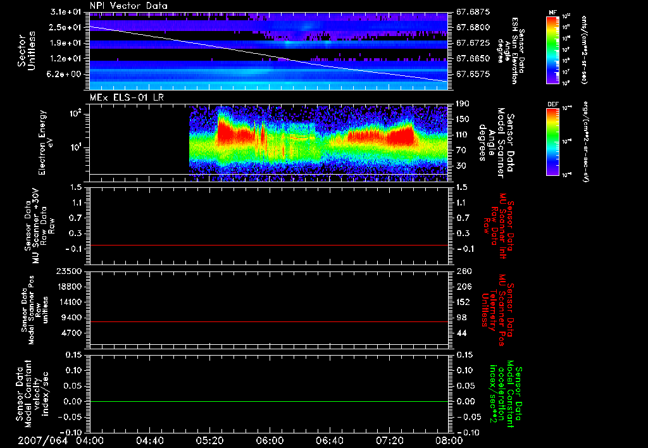This screenshot has height=448, width=648.
Task: Click the MEx ELS-01 LR panel title
Action: click(x=127, y=97)
